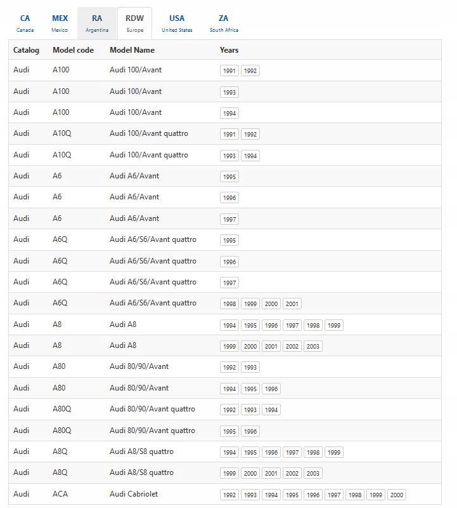The image size is (457, 508).
Task: Click year 1998 in the Audi Cabriolet row
Action: (x=355, y=495)
